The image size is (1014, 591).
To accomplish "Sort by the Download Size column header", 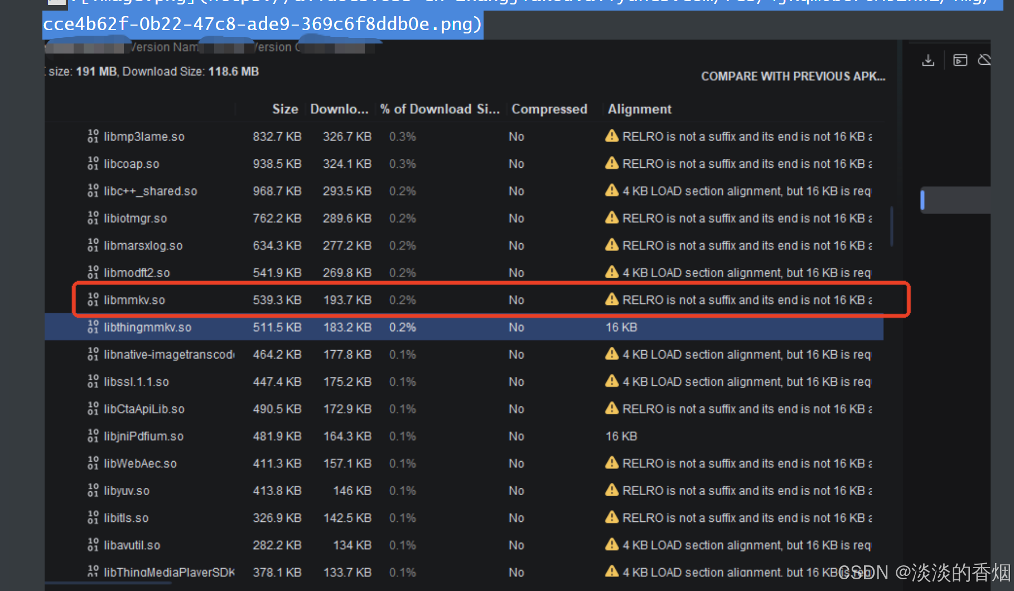I will pos(339,109).
